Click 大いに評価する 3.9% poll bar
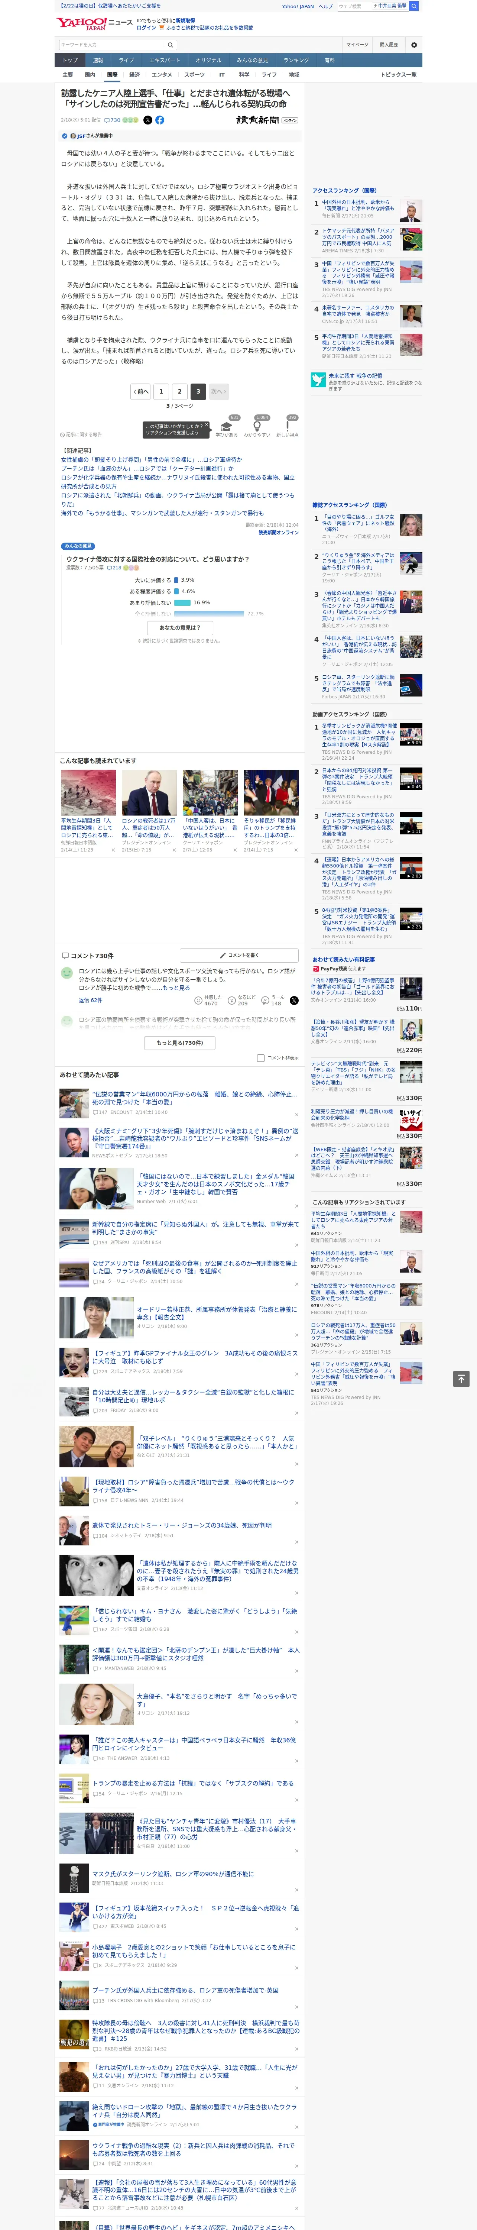Screen dimensions: 477x2230 pyautogui.click(x=176, y=580)
